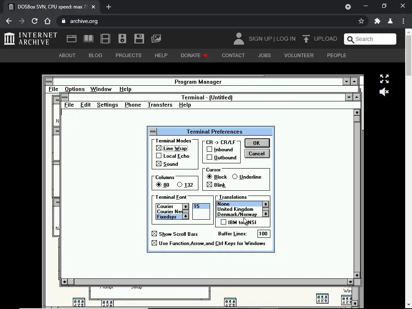The image size is (412, 309).
Task: Open Terminal Transfers menu
Action: pos(160,105)
